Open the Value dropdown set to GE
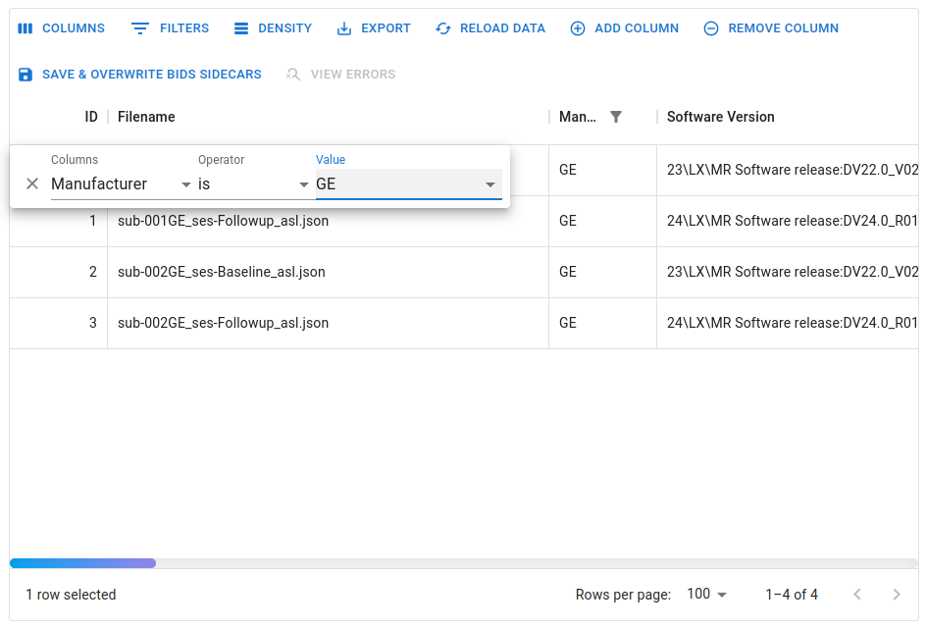The width and height of the screenshot is (926, 628). [x=409, y=183]
